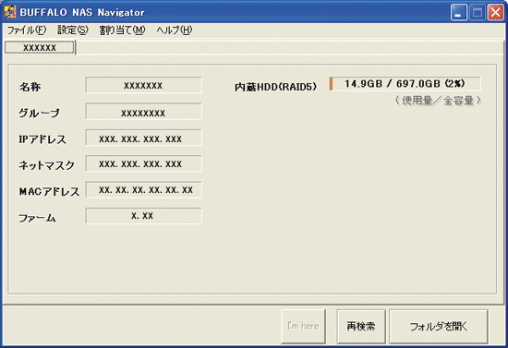Open the ファイル(F) menu
Screen dimensions: 508x348
coord(27,30)
